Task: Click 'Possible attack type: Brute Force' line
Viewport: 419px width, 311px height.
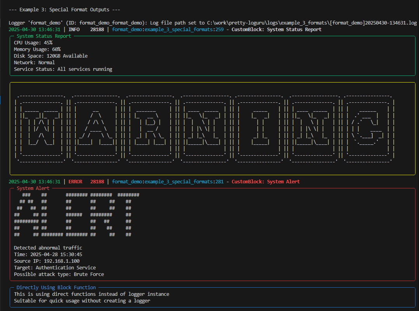Action: (59, 274)
